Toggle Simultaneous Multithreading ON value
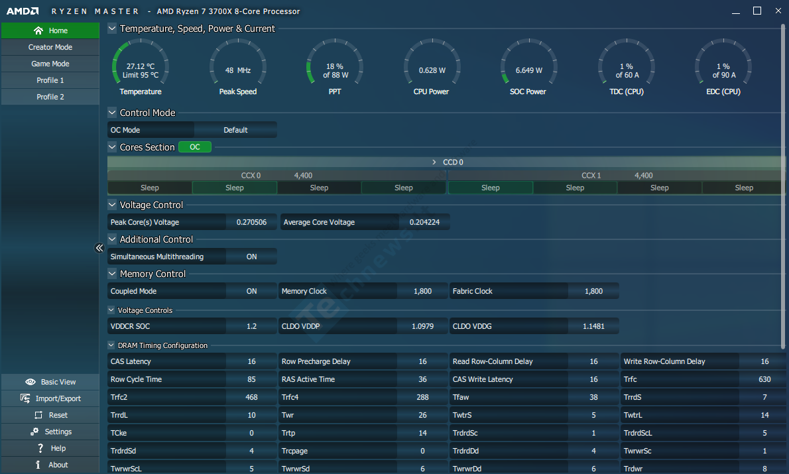Viewport: 789px width, 474px height. [x=251, y=257]
